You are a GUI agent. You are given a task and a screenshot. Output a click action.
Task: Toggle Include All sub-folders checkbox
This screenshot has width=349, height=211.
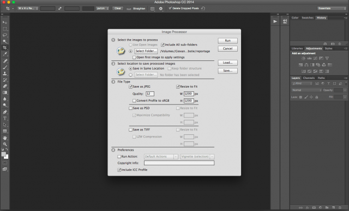pyautogui.click(x=163, y=45)
